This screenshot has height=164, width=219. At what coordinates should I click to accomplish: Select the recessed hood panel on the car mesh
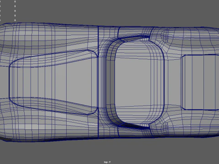[53, 82]
